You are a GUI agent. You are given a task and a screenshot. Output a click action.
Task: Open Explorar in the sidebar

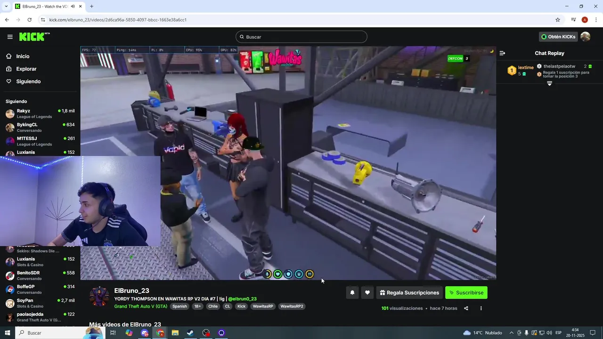(x=26, y=69)
